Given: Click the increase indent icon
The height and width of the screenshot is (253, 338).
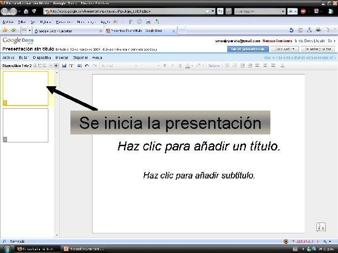Looking at the screenshot, I should [x=250, y=66].
